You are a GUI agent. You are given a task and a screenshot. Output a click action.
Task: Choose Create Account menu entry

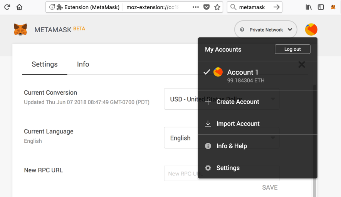[x=237, y=102]
